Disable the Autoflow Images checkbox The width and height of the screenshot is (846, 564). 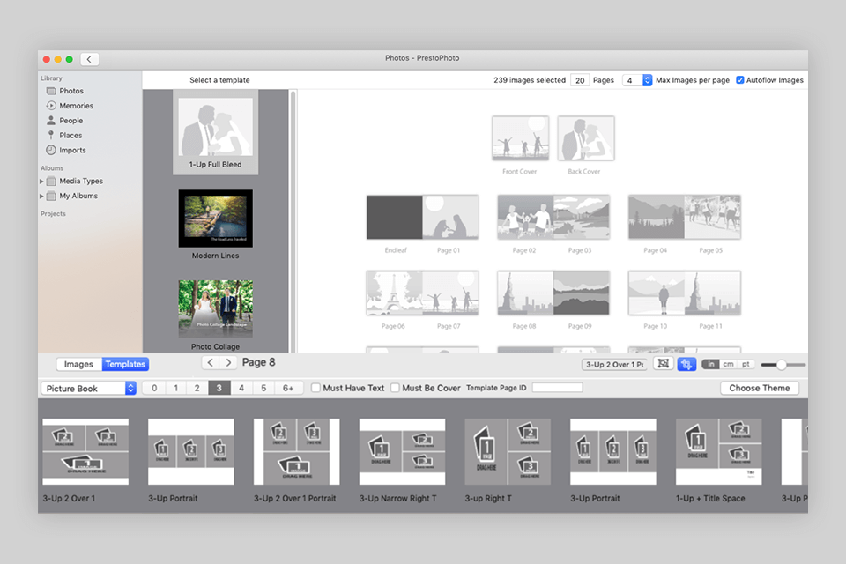pyautogui.click(x=740, y=80)
